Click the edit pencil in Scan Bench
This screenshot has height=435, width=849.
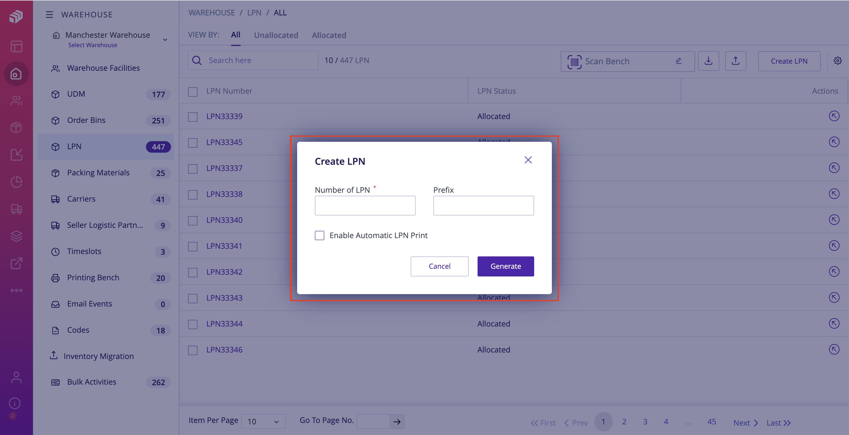tap(679, 61)
